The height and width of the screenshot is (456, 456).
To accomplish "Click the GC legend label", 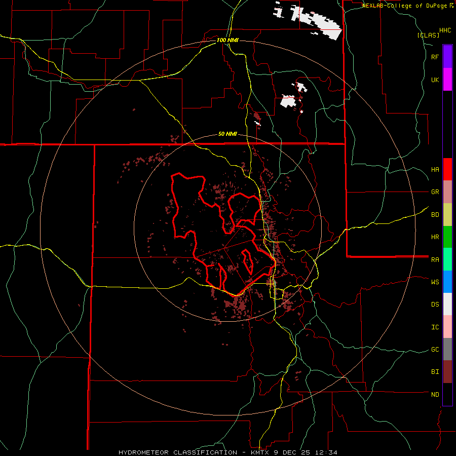I will [x=435, y=350].
